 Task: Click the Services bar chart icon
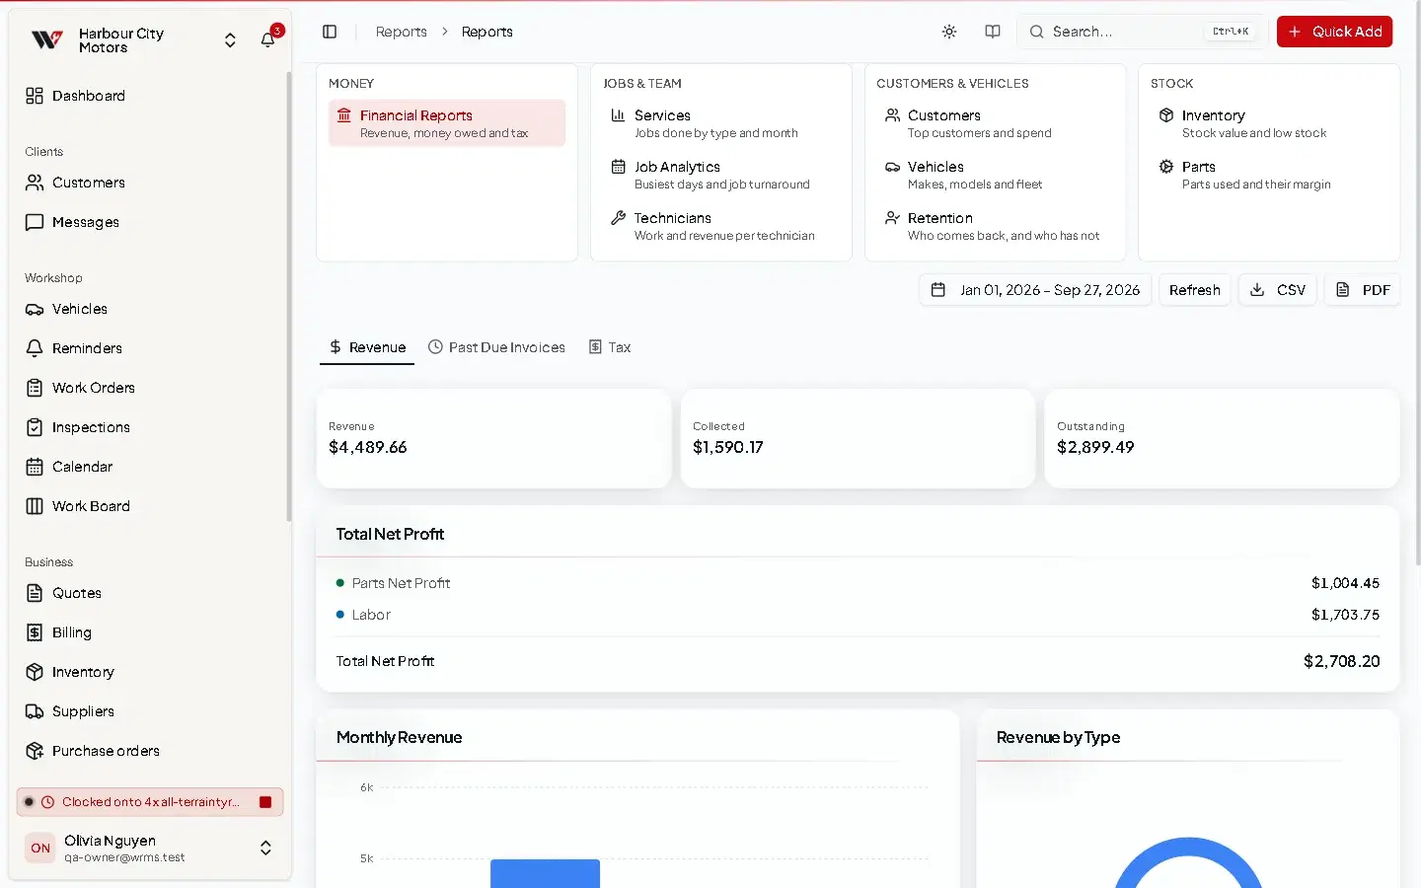pyautogui.click(x=618, y=115)
